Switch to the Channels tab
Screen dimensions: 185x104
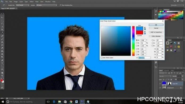pos(166,70)
